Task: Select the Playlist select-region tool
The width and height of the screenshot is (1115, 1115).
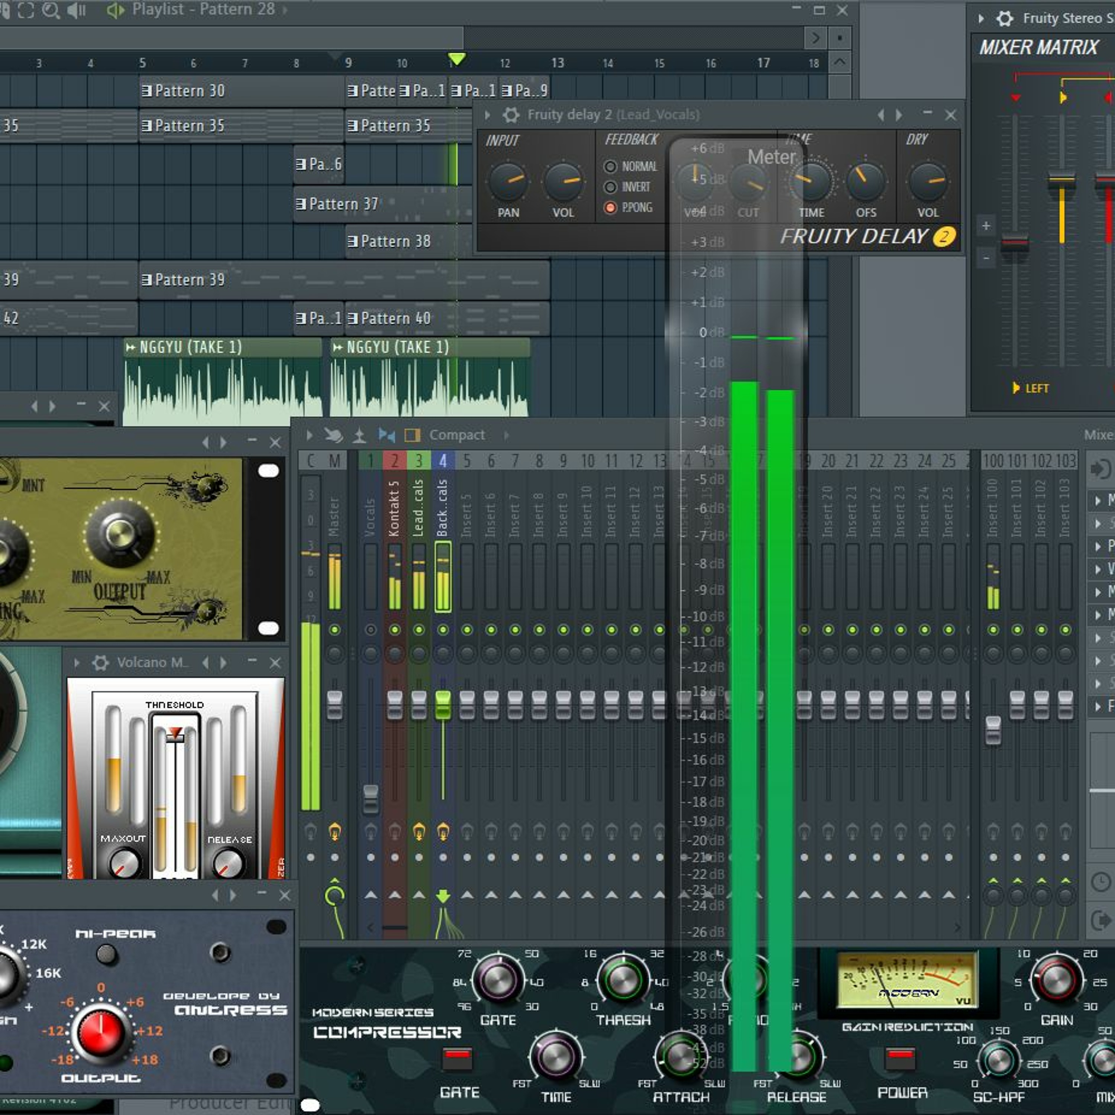Action: (26, 10)
